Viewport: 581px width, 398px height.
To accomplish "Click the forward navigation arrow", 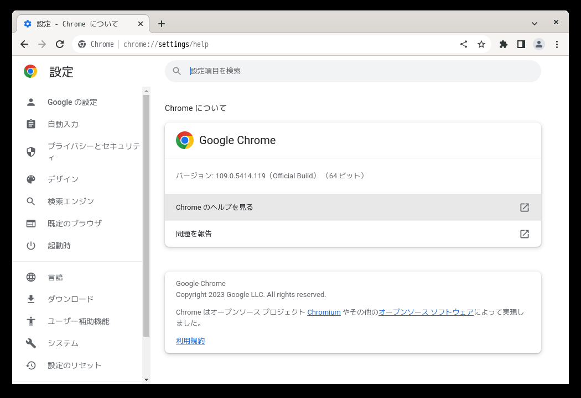I will (x=42, y=44).
